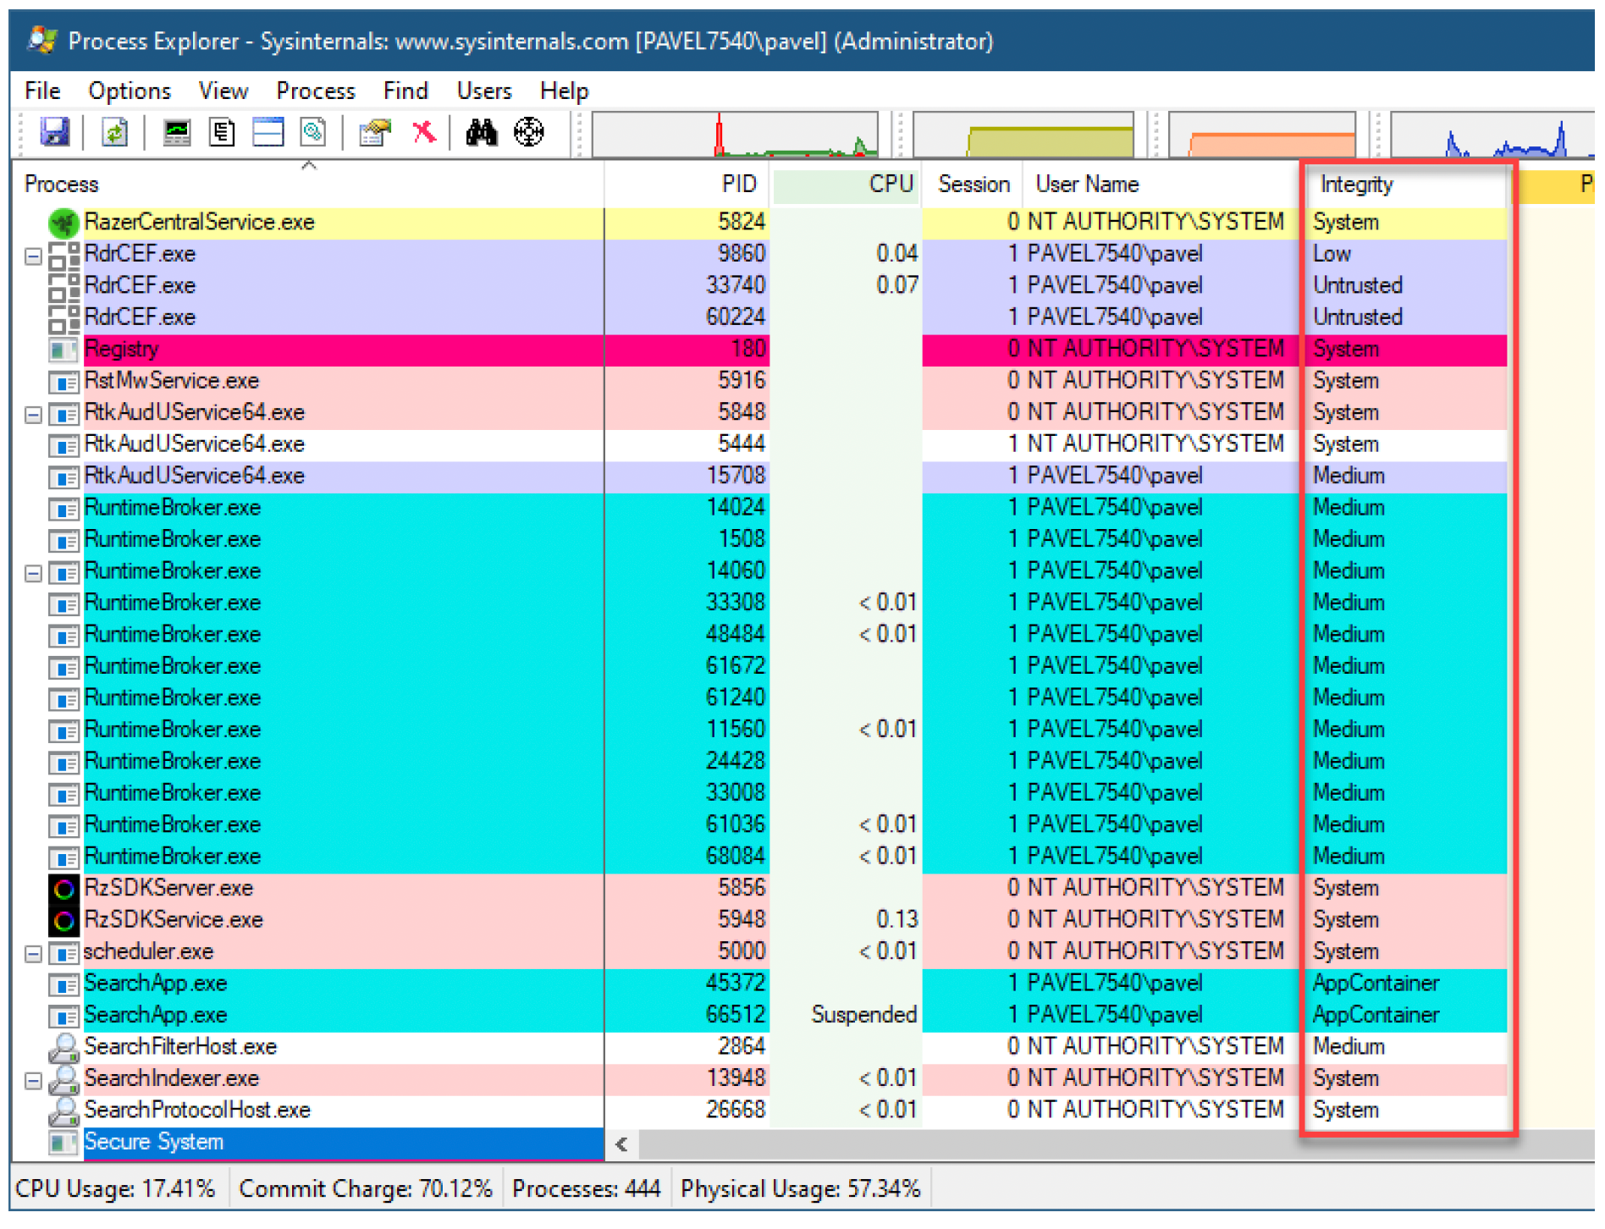Viewport: 1605px width, 1229px height.
Task: Sort by the PID column header
Action: tap(687, 184)
